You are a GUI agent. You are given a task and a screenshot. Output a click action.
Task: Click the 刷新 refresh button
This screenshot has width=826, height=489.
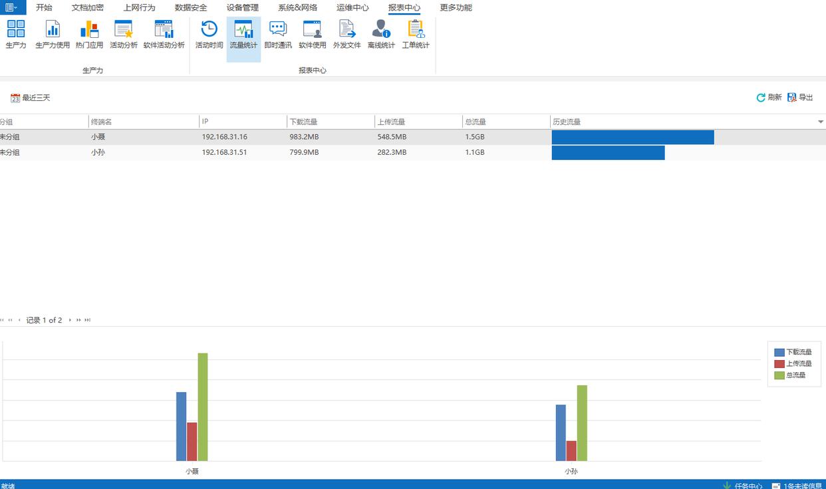[x=769, y=98]
